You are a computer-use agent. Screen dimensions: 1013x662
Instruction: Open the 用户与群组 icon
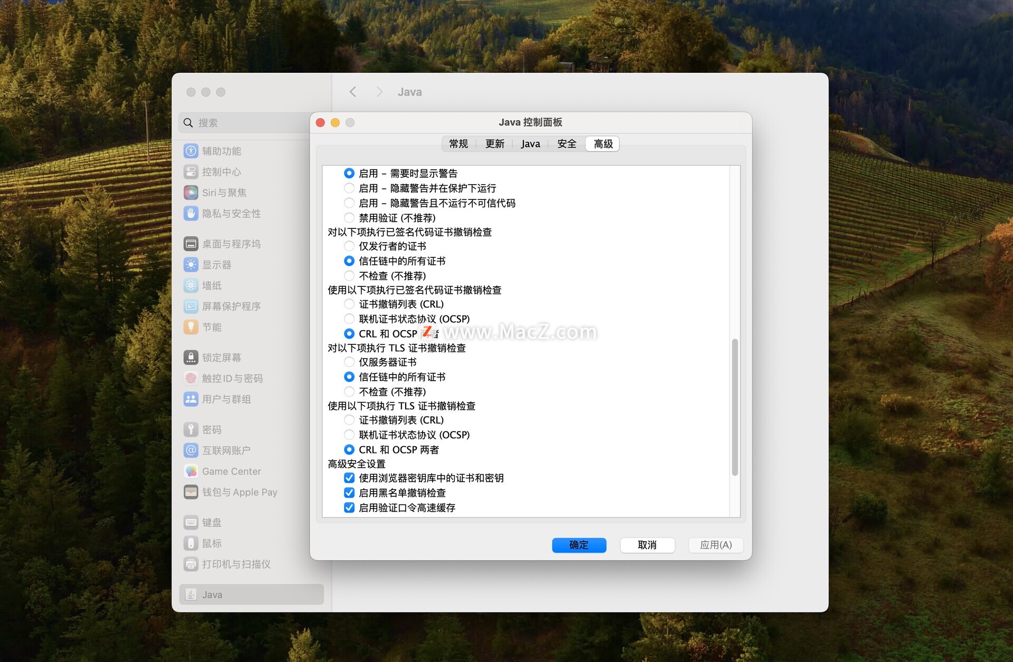coord(191,399)
